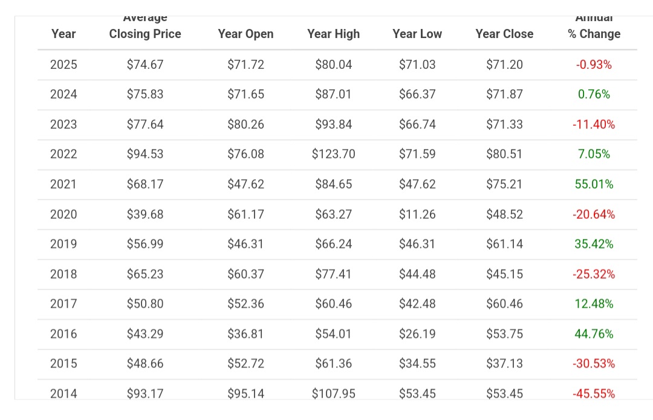Click the 2019 year close value $61.14
This screenshot has height=420, width=653.
(504, 244)
